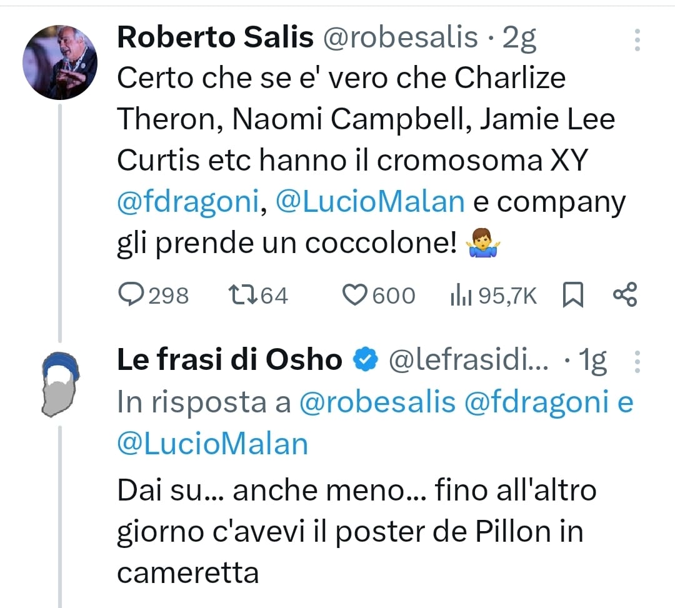
Task: Click the @LucioMalan mention in the tweet
Action: [x=370, y=202]
